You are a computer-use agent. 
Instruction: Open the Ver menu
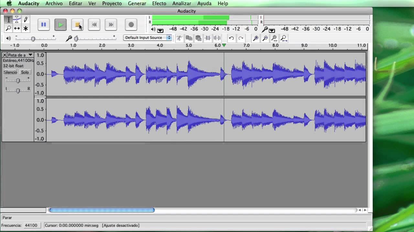pyautogui.click(x=92, y=4)
